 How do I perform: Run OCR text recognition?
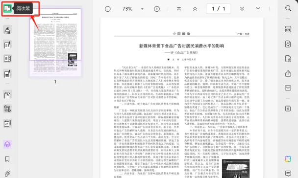[288, 29]
